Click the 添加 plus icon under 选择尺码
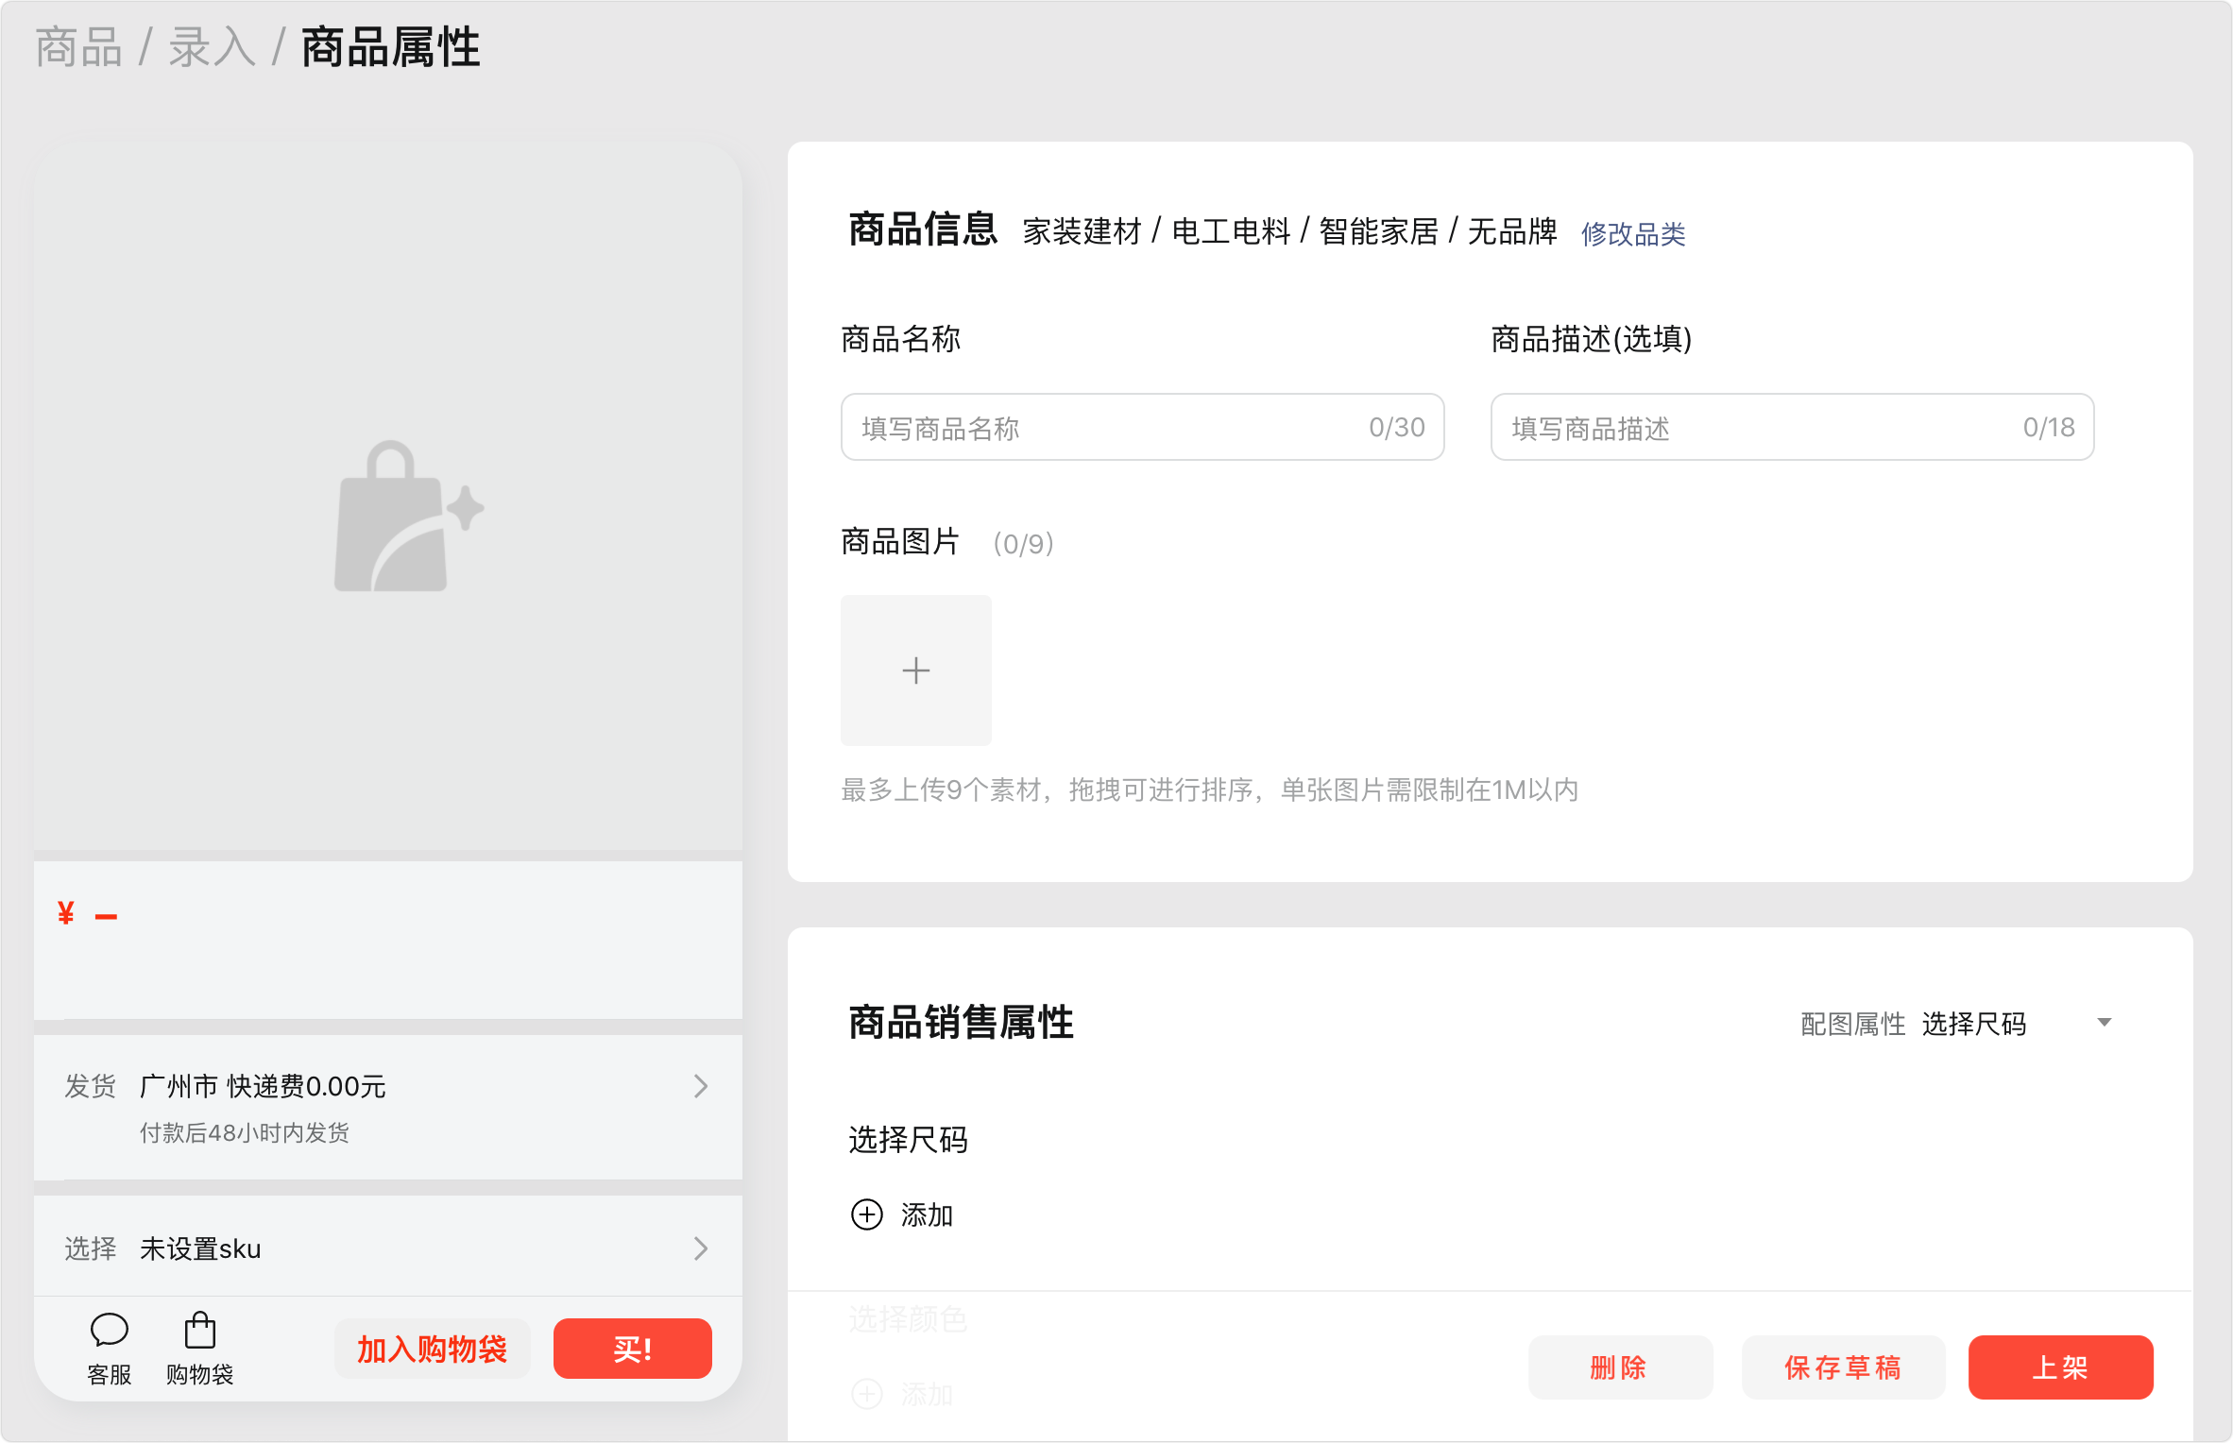The image size is (2233, 1443). point(866,1215)
